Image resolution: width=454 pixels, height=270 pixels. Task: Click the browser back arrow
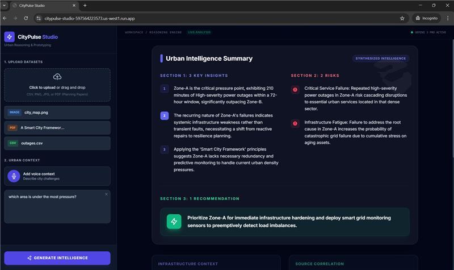click(5, 18)
